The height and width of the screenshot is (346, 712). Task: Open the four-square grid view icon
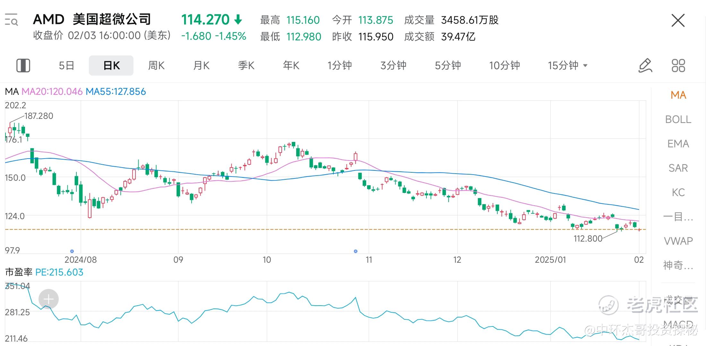click(x=678, y=65)
